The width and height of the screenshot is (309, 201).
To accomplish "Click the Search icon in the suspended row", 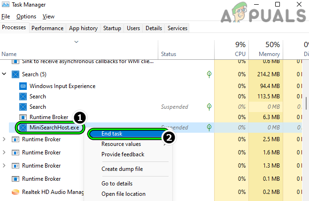I will tap(23, 107).
